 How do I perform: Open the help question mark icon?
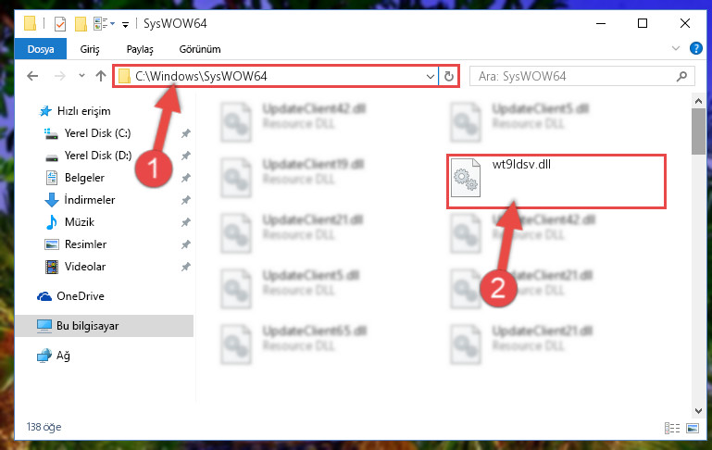[695, 48]
